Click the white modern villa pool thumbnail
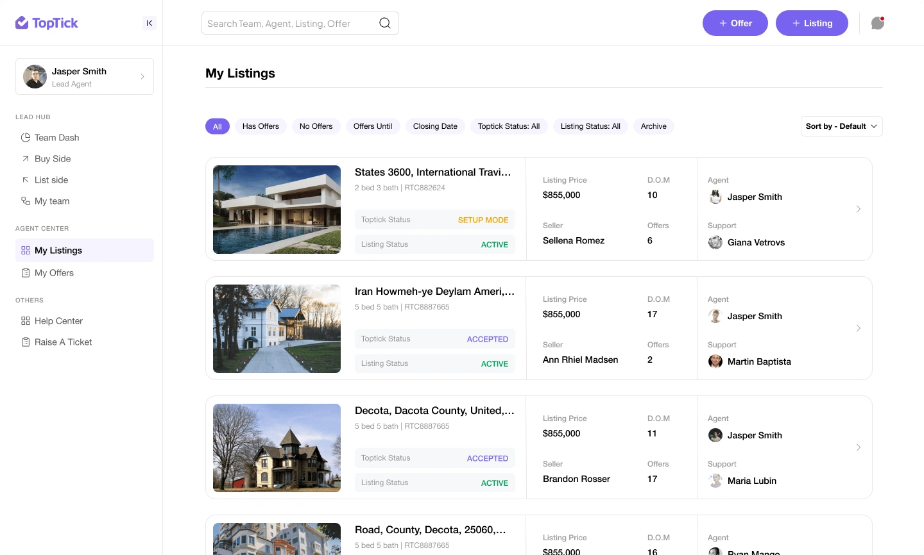This screenshot has height=555, width=924. click(x=277, y=210)
